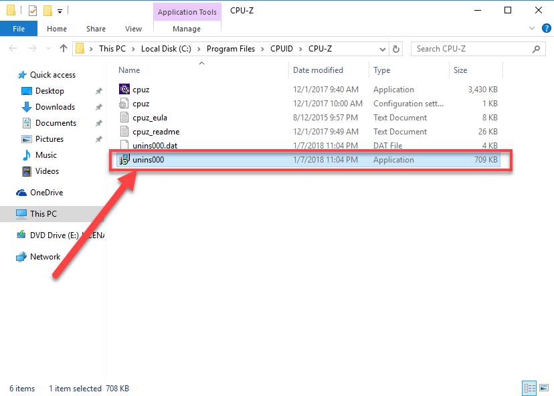Click the cpuz_eula text document icon

tap(124, 117)
